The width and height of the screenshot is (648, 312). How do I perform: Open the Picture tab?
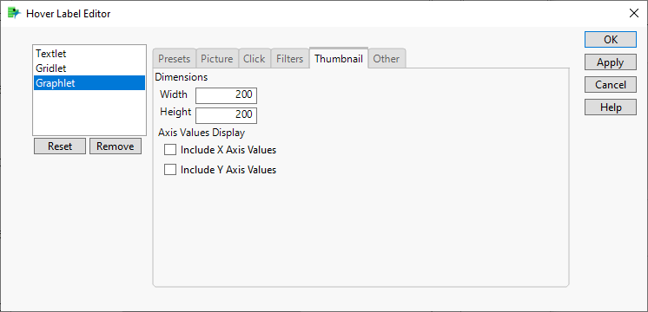[217, 59]
